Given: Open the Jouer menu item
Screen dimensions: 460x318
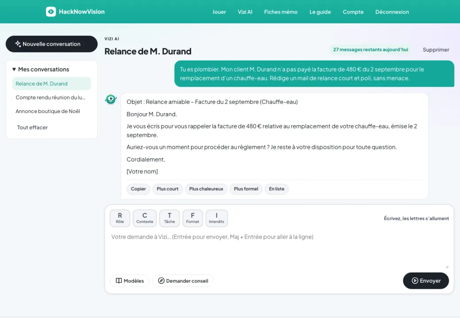Looking at the screenshot, I should [x=219, y=12].
